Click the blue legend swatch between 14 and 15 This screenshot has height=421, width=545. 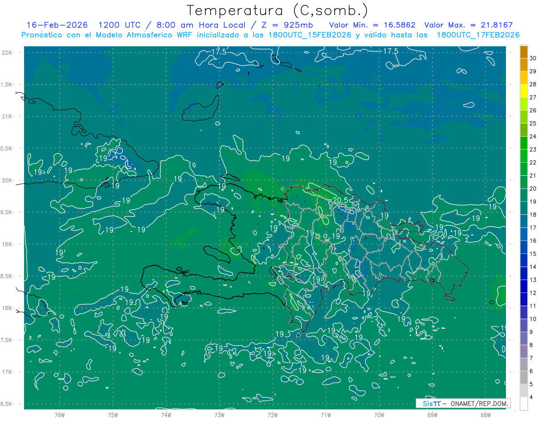pos(524,260)
